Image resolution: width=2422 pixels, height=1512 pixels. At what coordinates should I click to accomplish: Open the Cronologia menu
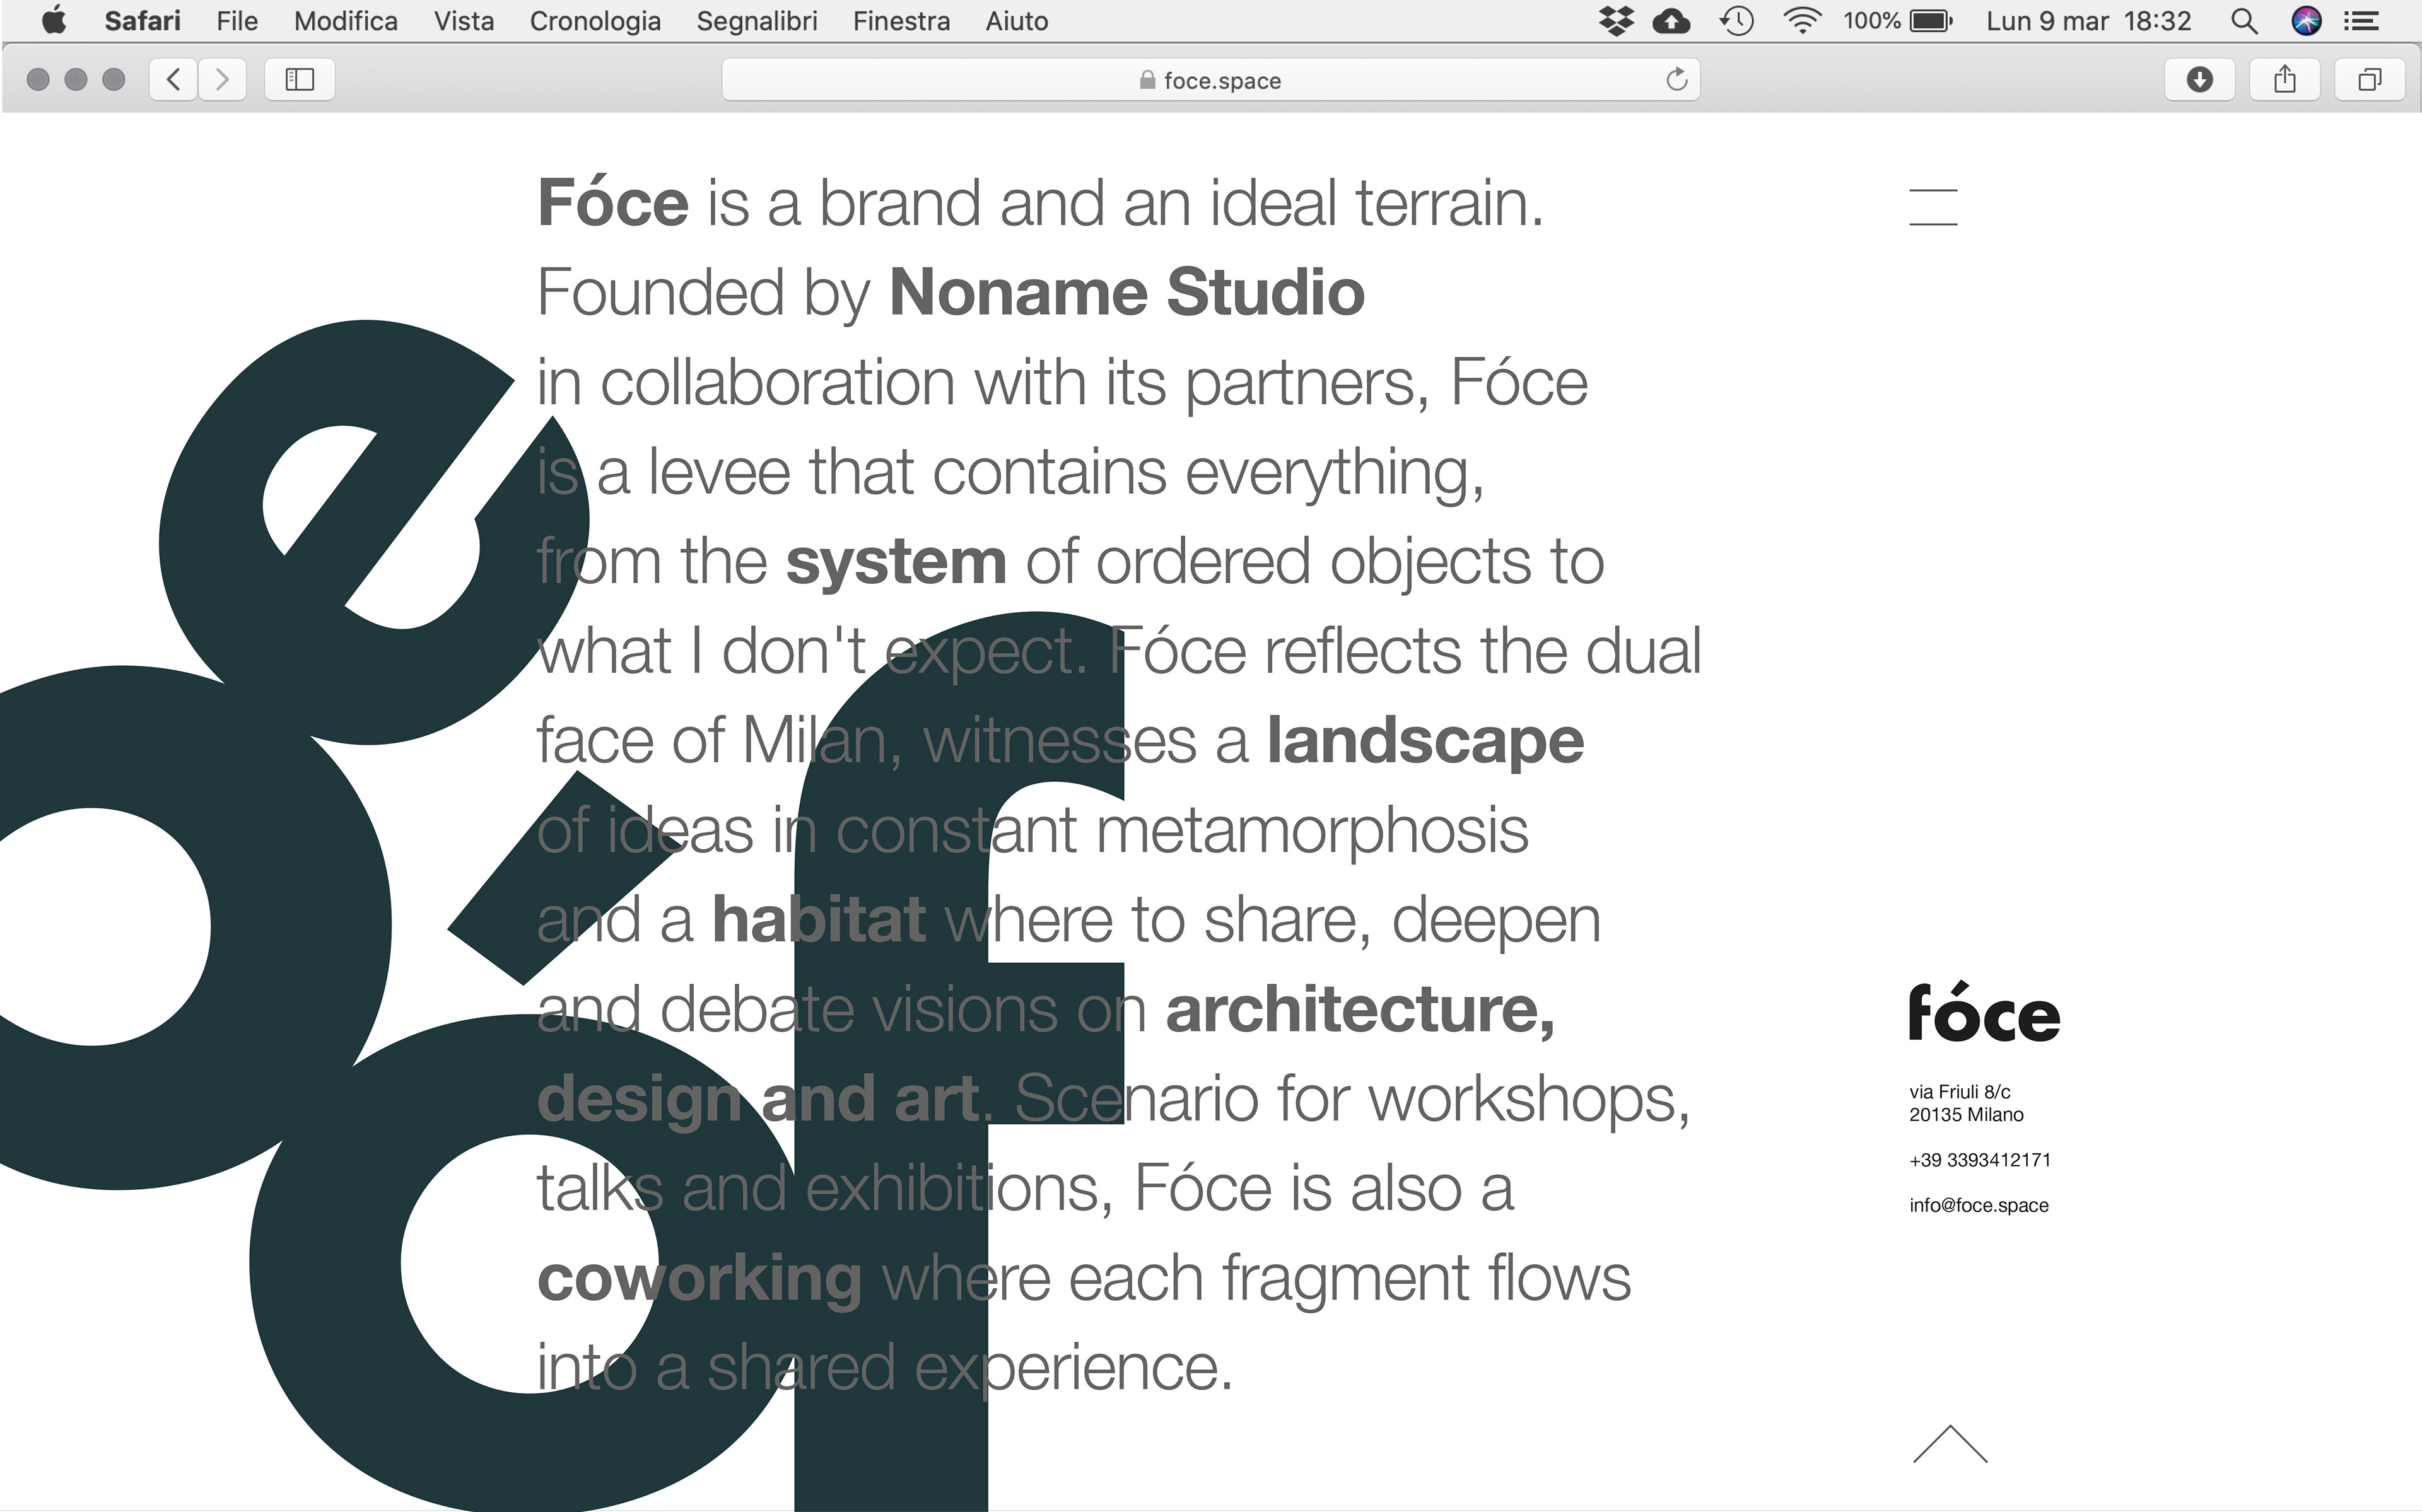point(595,21)
